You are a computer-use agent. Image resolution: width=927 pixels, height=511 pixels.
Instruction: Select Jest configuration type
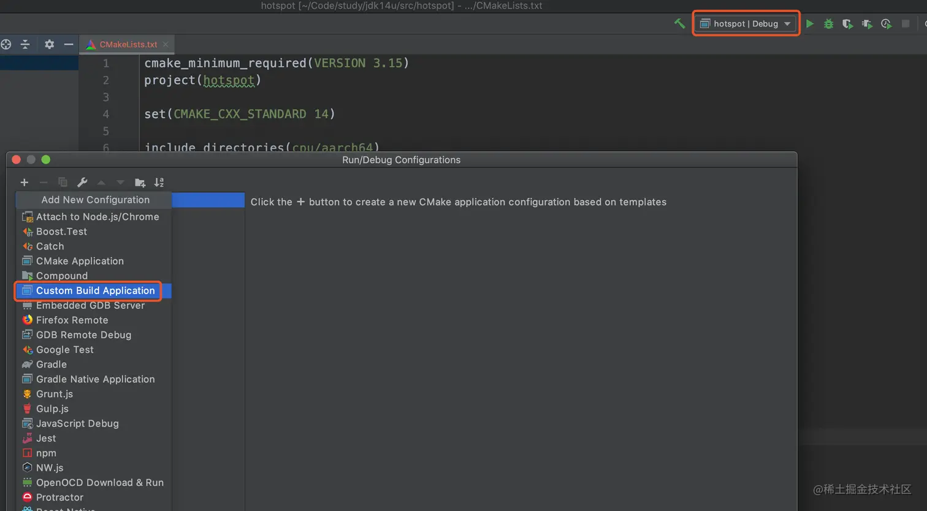pyautogui.click(x=93, y=438)
